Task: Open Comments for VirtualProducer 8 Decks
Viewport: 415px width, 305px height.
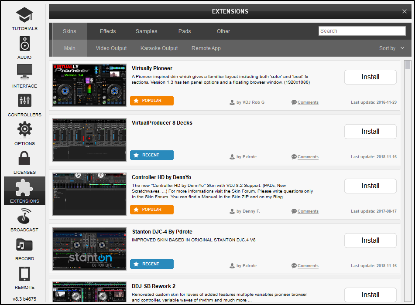Action: click(x=308, y=157)
